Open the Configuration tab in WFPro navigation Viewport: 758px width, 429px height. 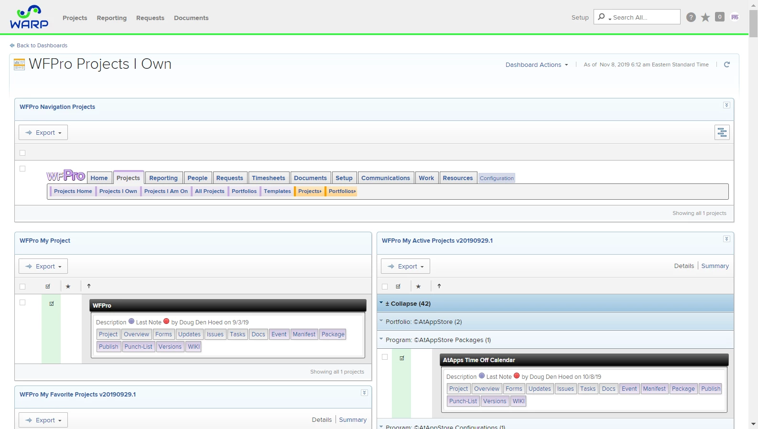tap(497, 178)
